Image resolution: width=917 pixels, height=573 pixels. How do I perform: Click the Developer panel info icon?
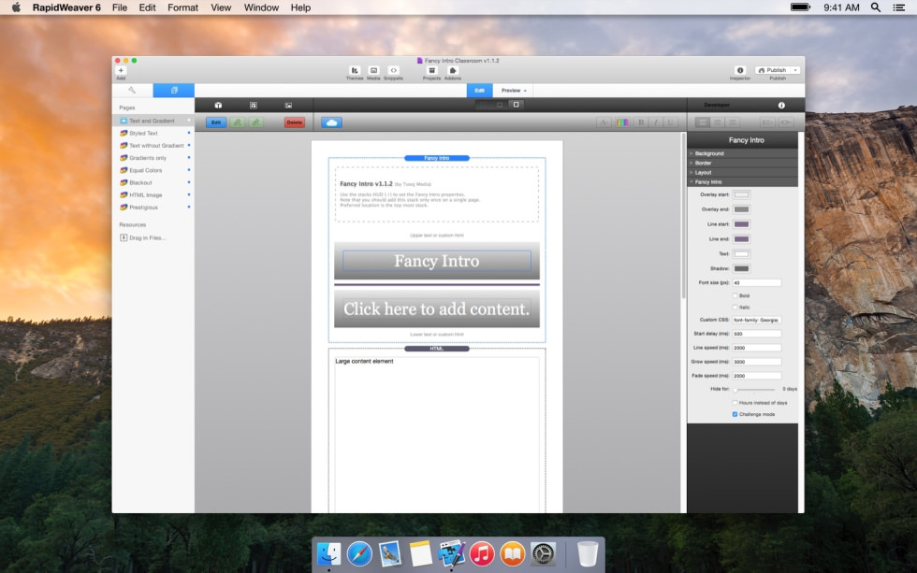(x=781, y=105)
